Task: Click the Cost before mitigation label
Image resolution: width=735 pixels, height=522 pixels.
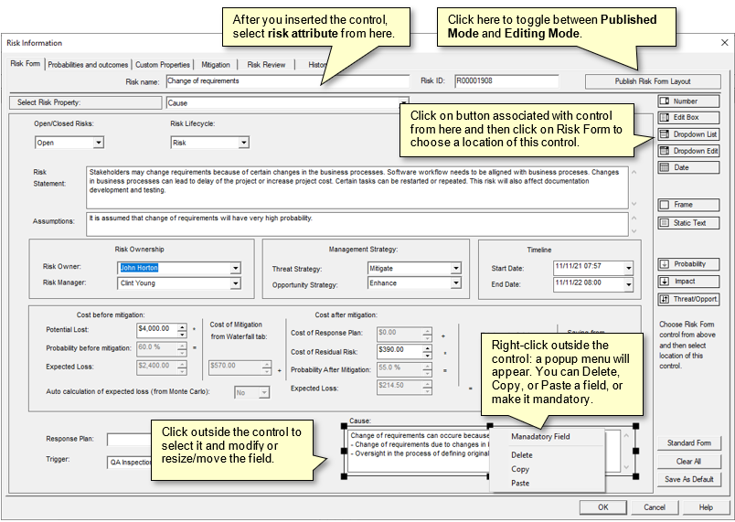Action: pos(111,314)
